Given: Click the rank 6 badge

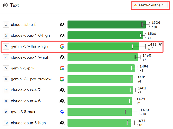Looking at the screenshot, I should coord(6,79).
